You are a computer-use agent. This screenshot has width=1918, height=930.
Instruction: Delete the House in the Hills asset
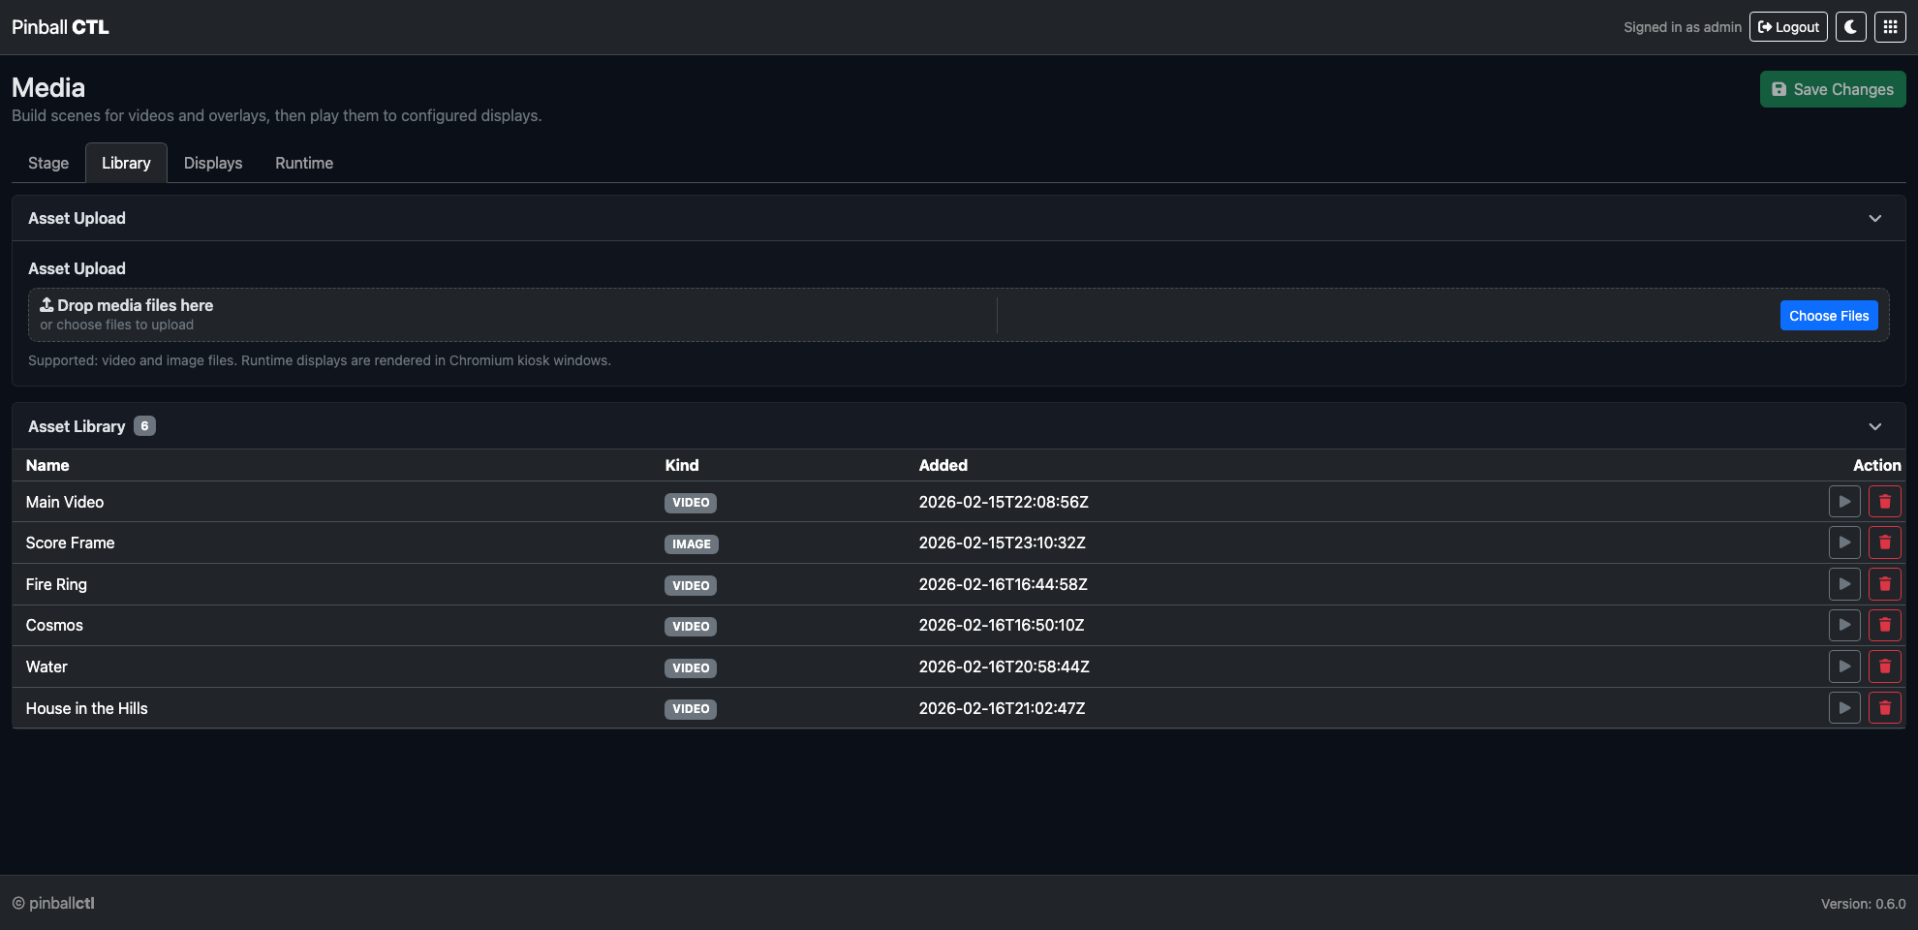1885,707
